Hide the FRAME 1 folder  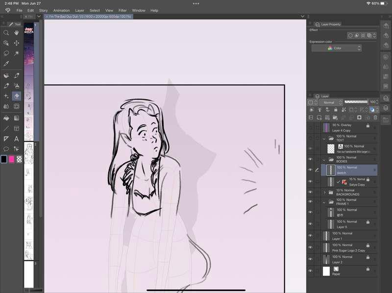[x=311, y=202]
